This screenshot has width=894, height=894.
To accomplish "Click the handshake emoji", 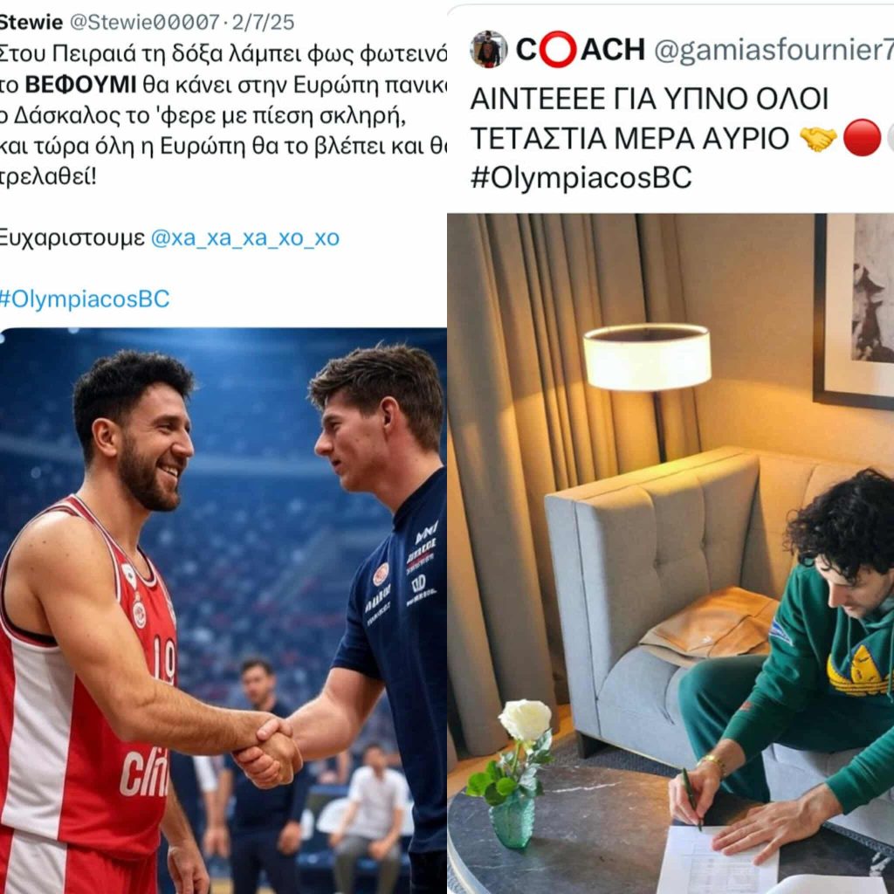I will [818, 139].
